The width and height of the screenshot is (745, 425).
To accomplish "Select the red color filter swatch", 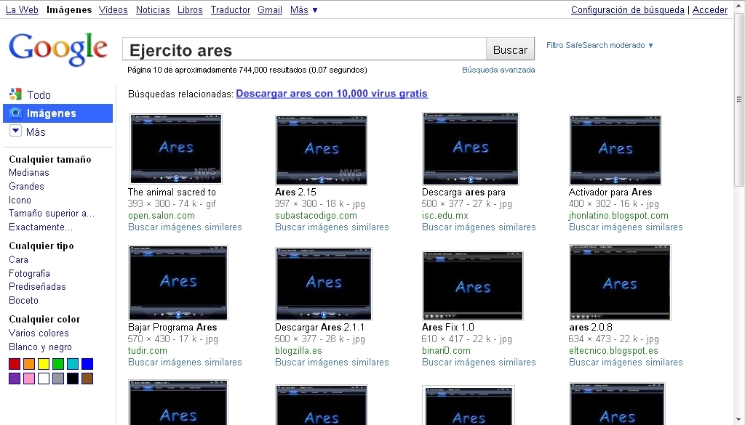I will (x=15, y=364).
